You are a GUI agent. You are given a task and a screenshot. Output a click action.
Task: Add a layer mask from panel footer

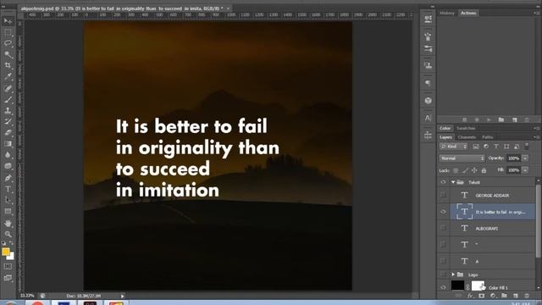[482, 296]
